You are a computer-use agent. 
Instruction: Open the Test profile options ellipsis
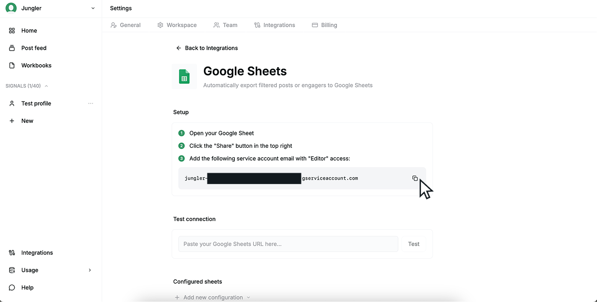click(91, 103)
